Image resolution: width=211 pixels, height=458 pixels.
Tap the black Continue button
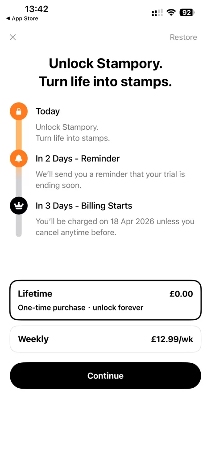tap(105, 376)
